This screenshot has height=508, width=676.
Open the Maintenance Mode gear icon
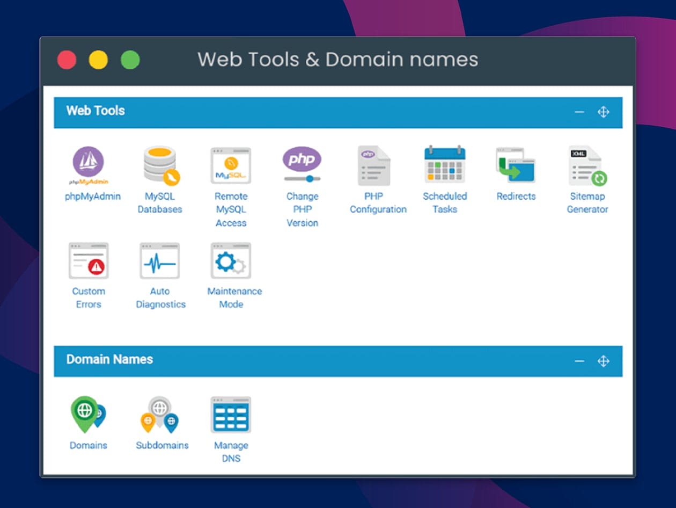point(231,260)
